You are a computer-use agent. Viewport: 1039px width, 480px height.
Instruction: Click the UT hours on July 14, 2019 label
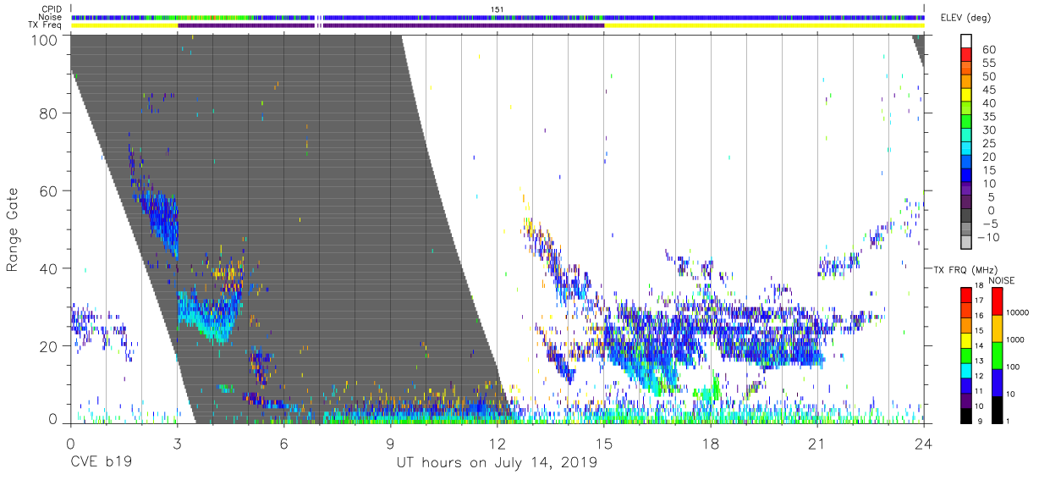497,463
